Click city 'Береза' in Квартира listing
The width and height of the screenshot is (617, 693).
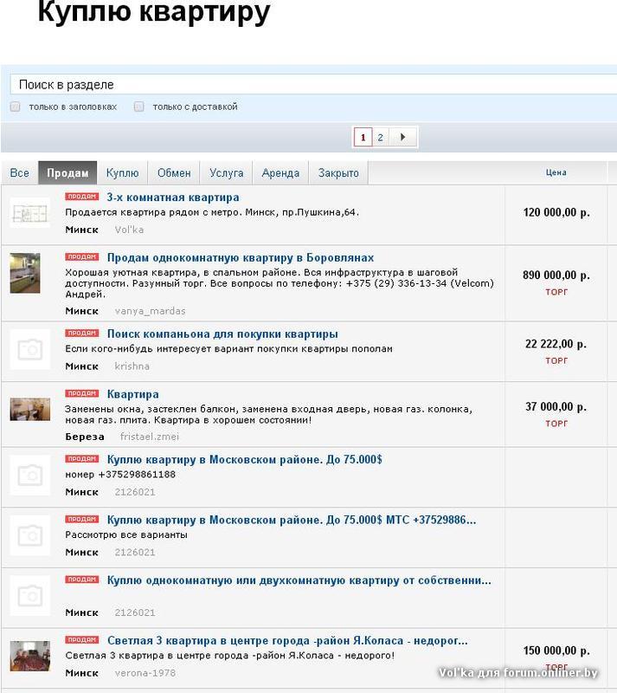point(85,437)
